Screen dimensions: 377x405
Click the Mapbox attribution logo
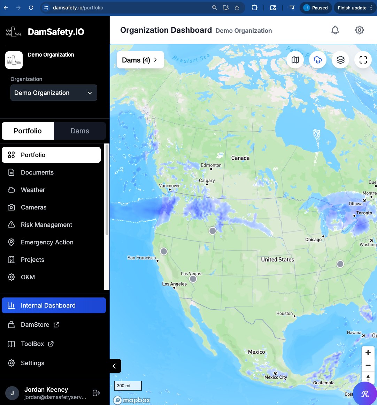pyautogui.click(x=132, y=400)
